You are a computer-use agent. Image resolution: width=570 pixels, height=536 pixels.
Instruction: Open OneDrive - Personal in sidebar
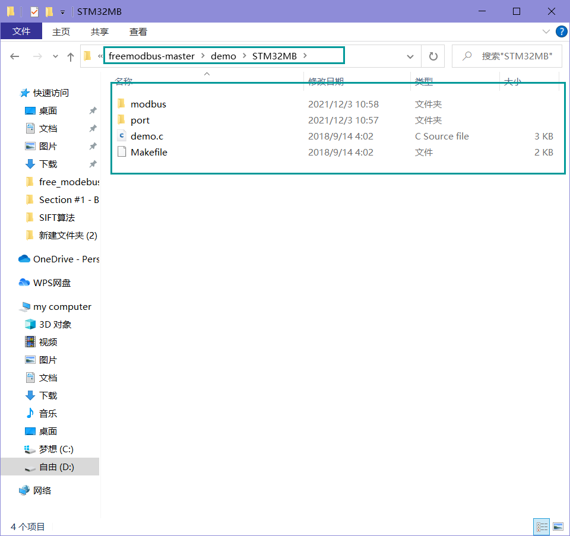tap(66, 259)
